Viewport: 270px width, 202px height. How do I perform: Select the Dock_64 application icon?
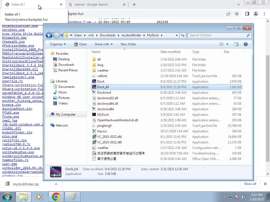(94, 87)
